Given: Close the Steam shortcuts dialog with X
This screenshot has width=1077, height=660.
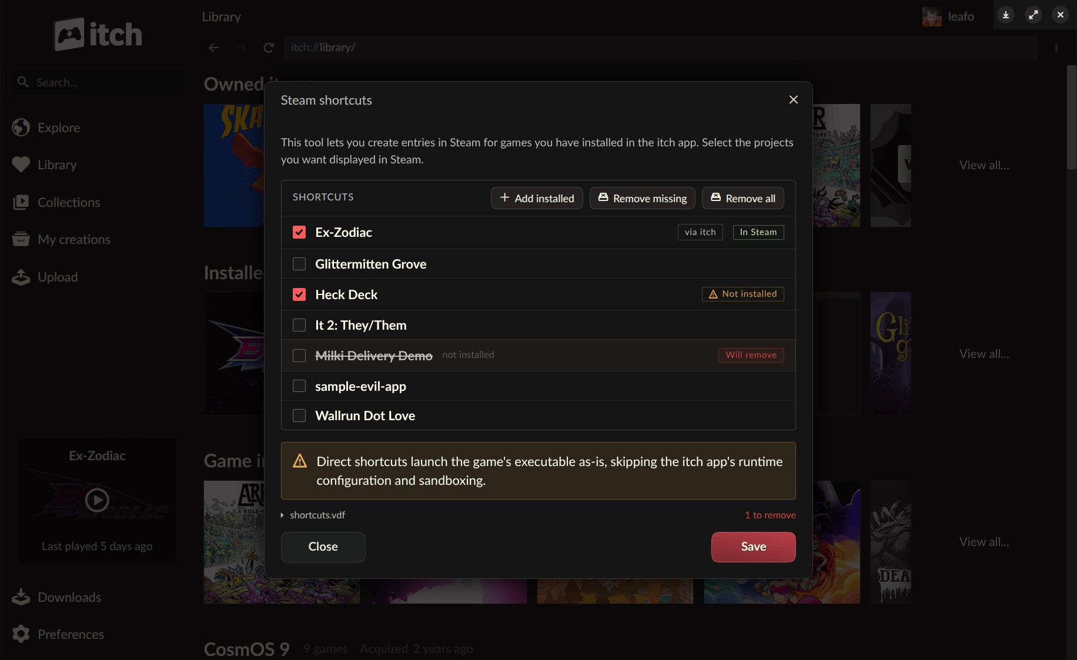Looking at the screenshot, I should (793, 100).
